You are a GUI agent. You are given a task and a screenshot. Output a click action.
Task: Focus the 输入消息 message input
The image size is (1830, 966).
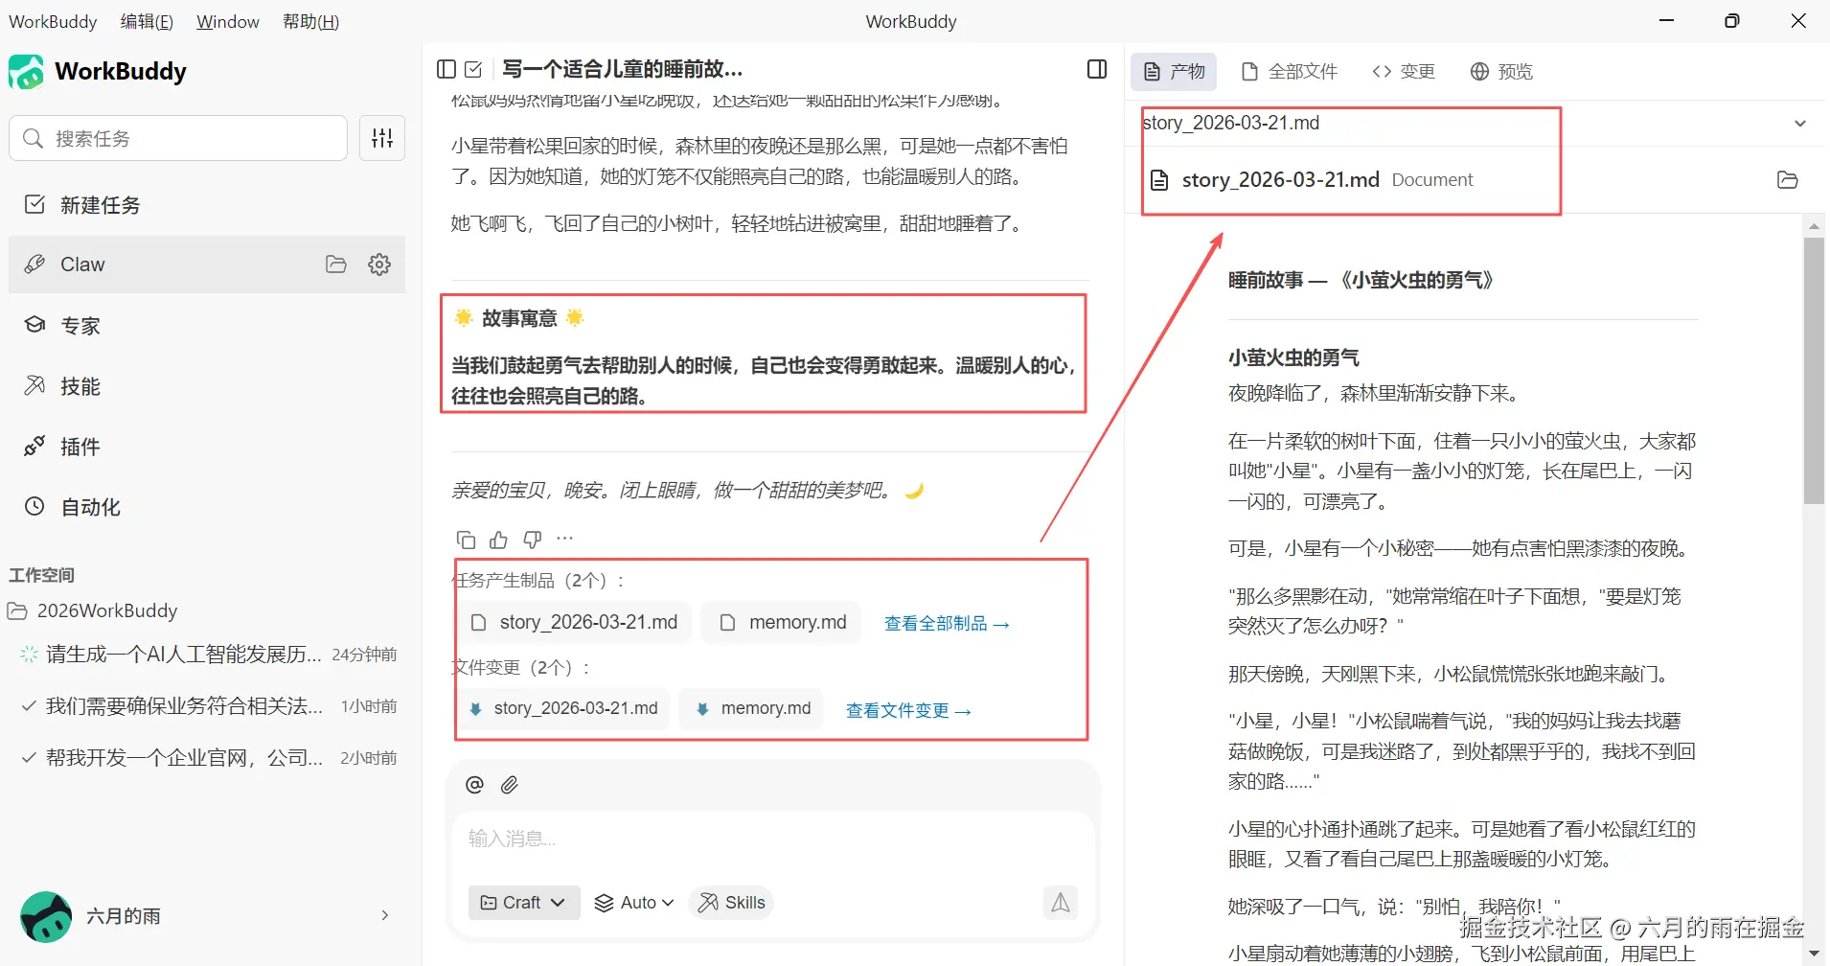774,839
